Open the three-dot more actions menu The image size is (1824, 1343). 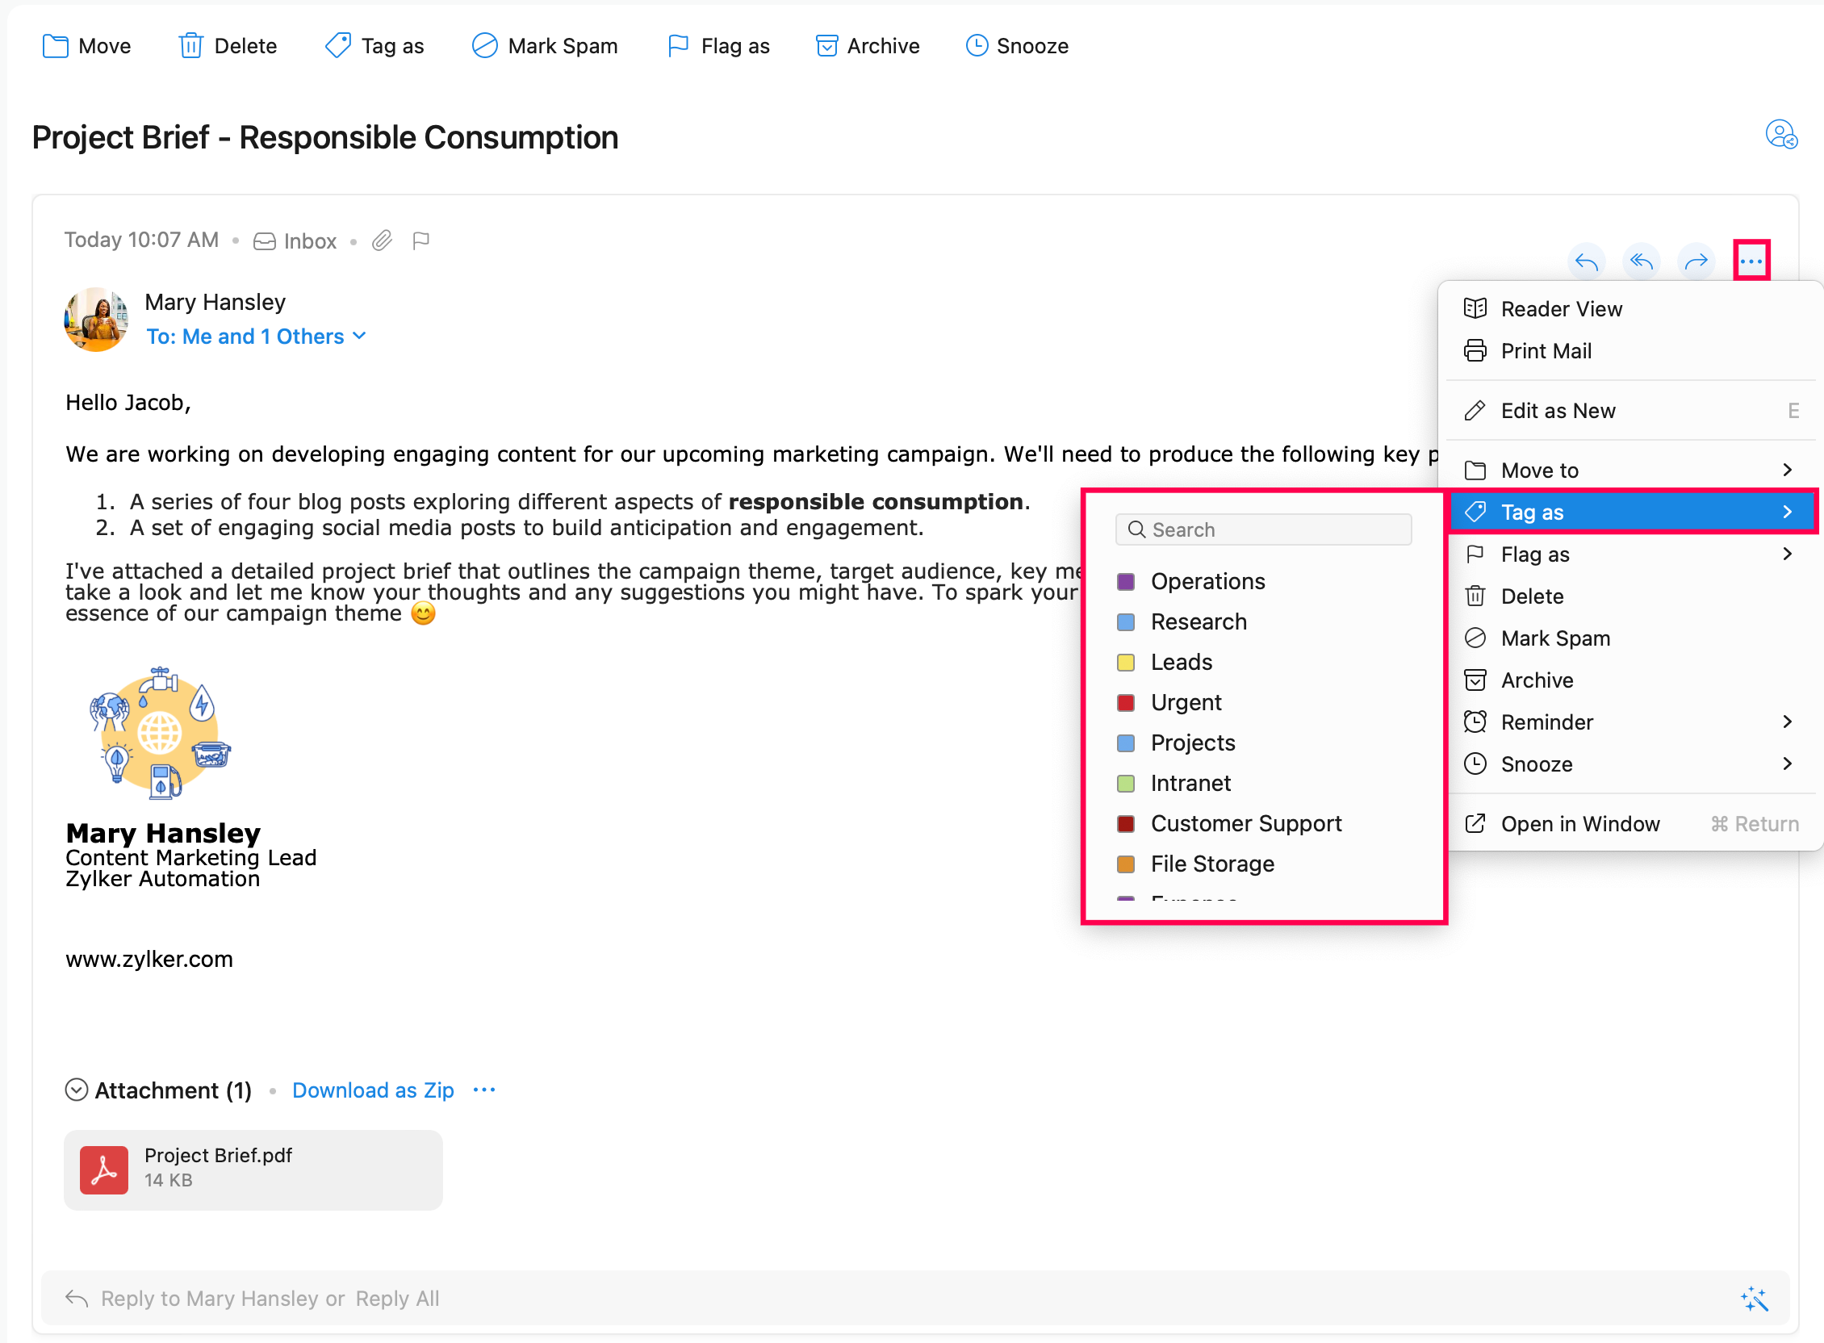pos(1751,261)
